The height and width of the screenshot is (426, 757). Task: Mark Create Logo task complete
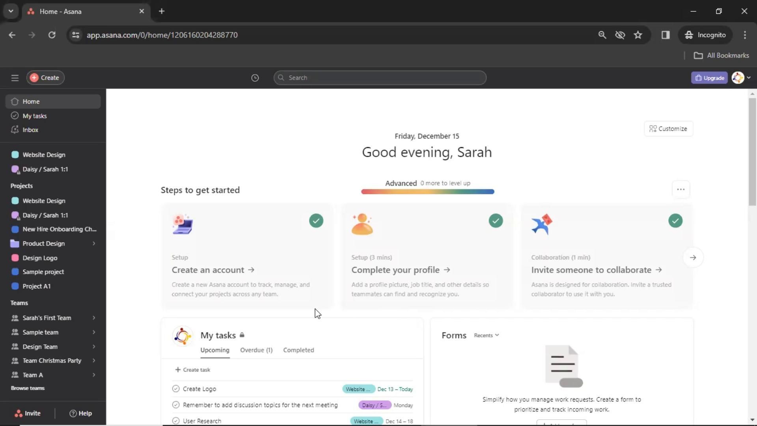point(176,389)
